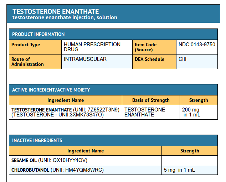Click the 200 mg in 1 mL strength

click(191, 112)
